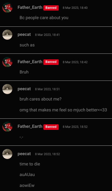Screen dimensions: 112x191
Task: Click the Banned badge on the 18:40 comment
Action: [x=51, y=8]
